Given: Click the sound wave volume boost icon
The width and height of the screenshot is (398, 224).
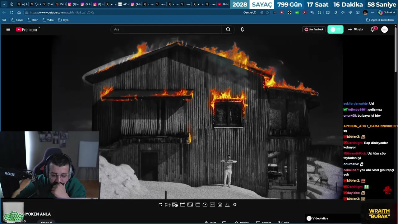Looking at the screenshot, I should point(168,205).
